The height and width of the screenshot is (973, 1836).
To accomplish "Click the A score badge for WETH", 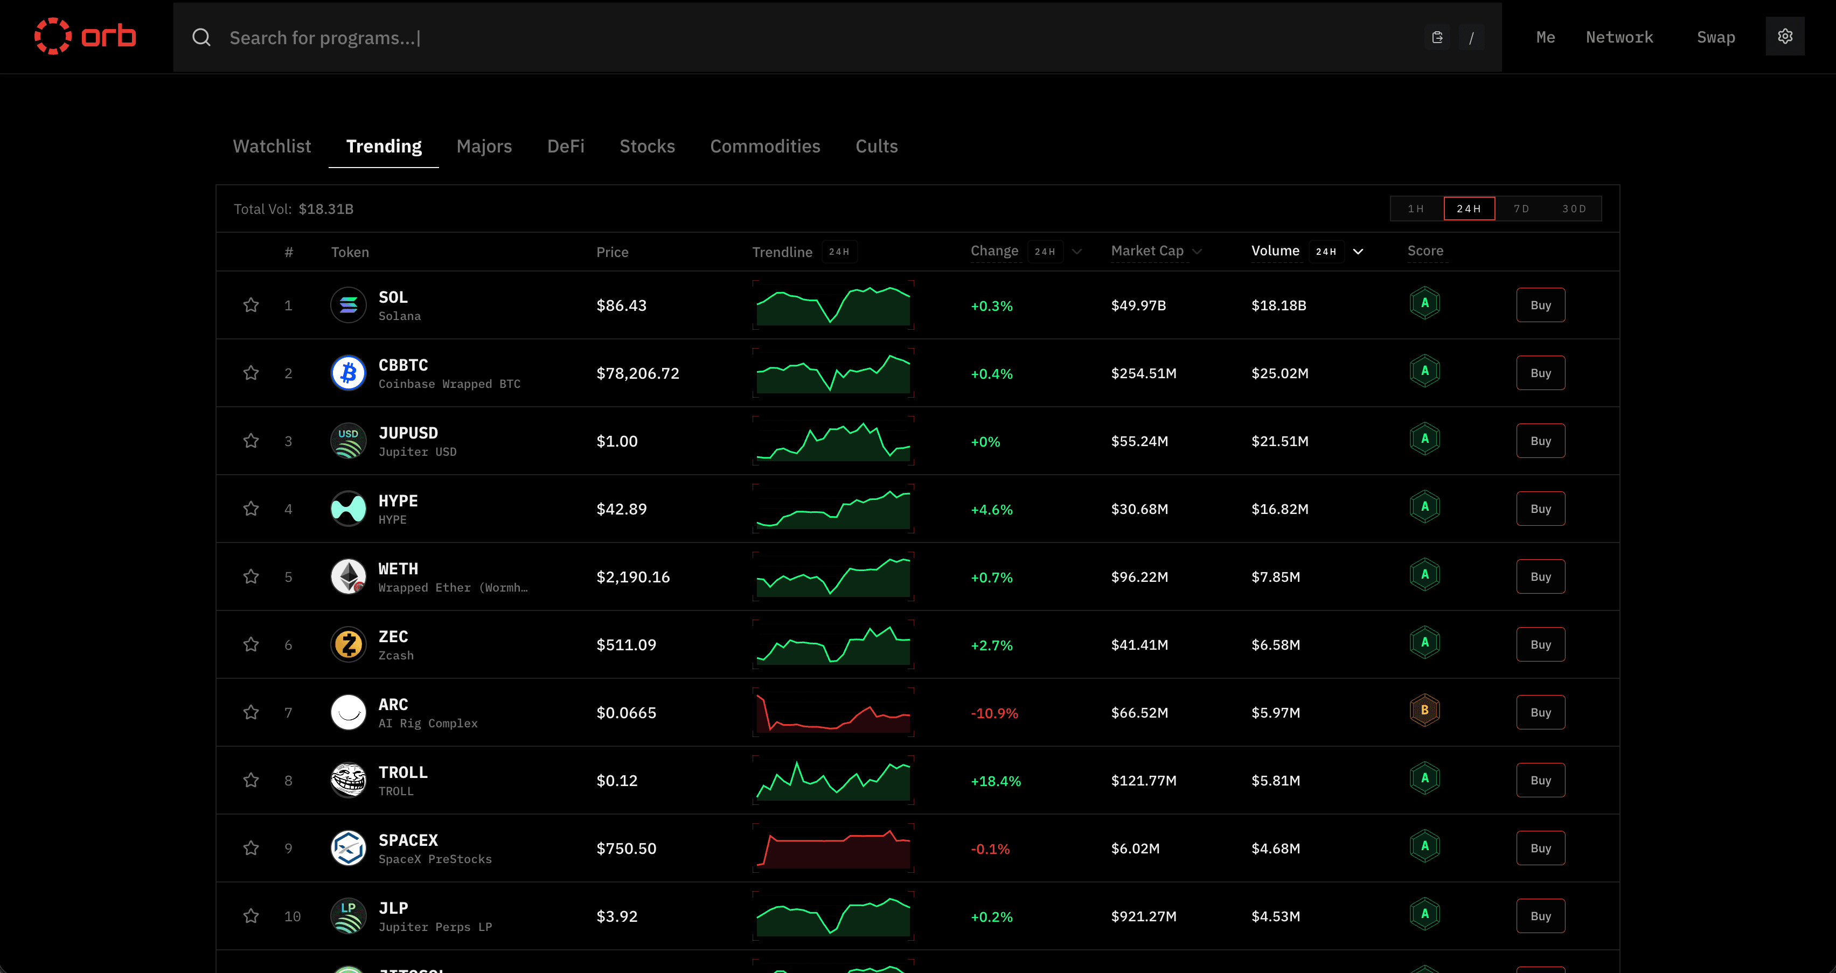I will pos(1425,574).
